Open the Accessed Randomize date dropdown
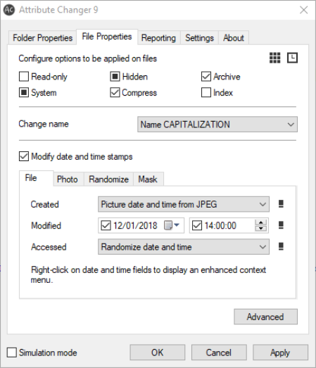 tap(184, 247)
